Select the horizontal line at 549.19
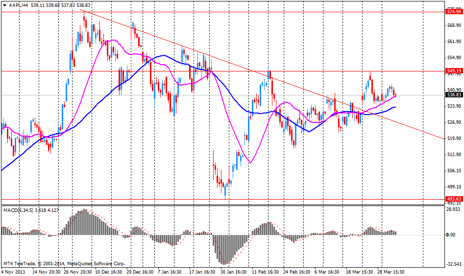The image size is (464, 276). [222, 71]
